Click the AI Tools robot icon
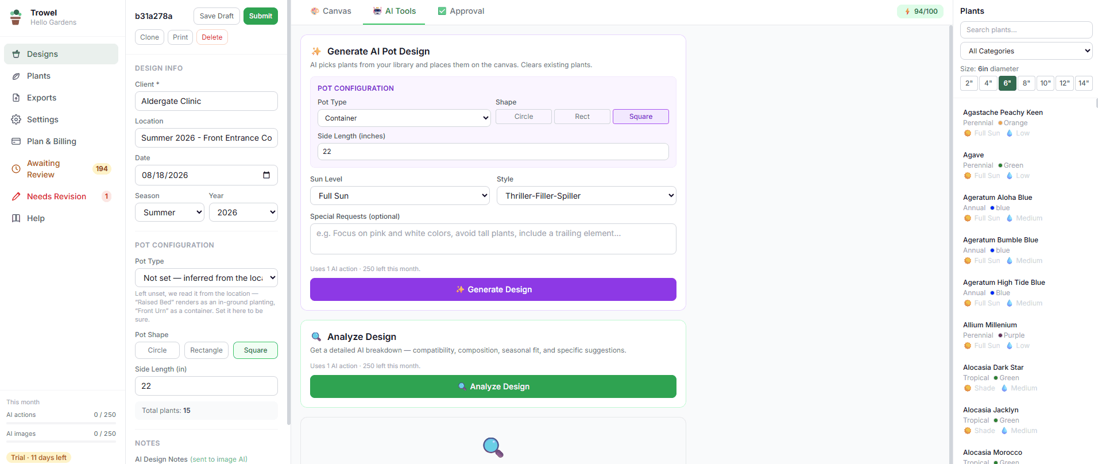The height and width of the screenshot is (464, 1098). 377,11
